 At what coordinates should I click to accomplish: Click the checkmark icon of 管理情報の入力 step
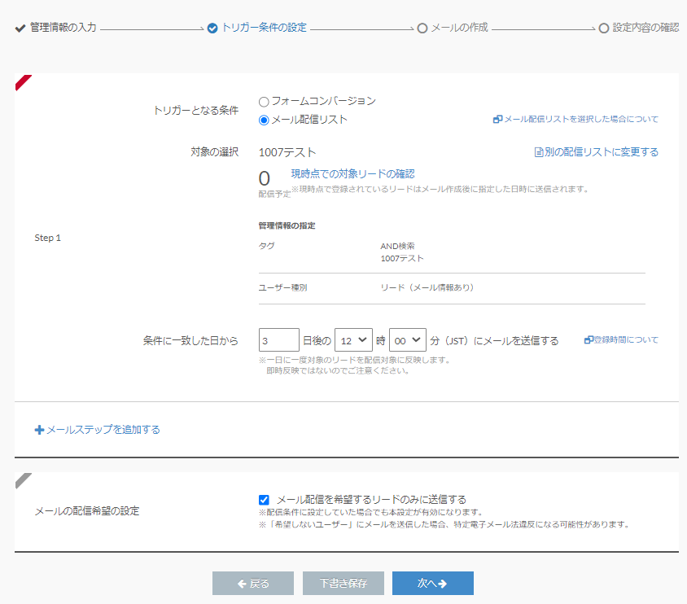pyautogui.click(x=20, y=28)
